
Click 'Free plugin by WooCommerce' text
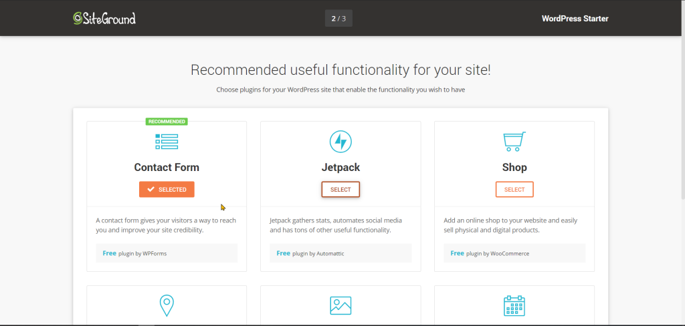490,253
